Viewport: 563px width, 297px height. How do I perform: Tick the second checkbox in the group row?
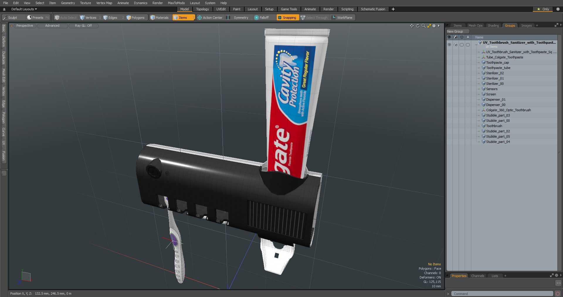(x=468, y=45)
